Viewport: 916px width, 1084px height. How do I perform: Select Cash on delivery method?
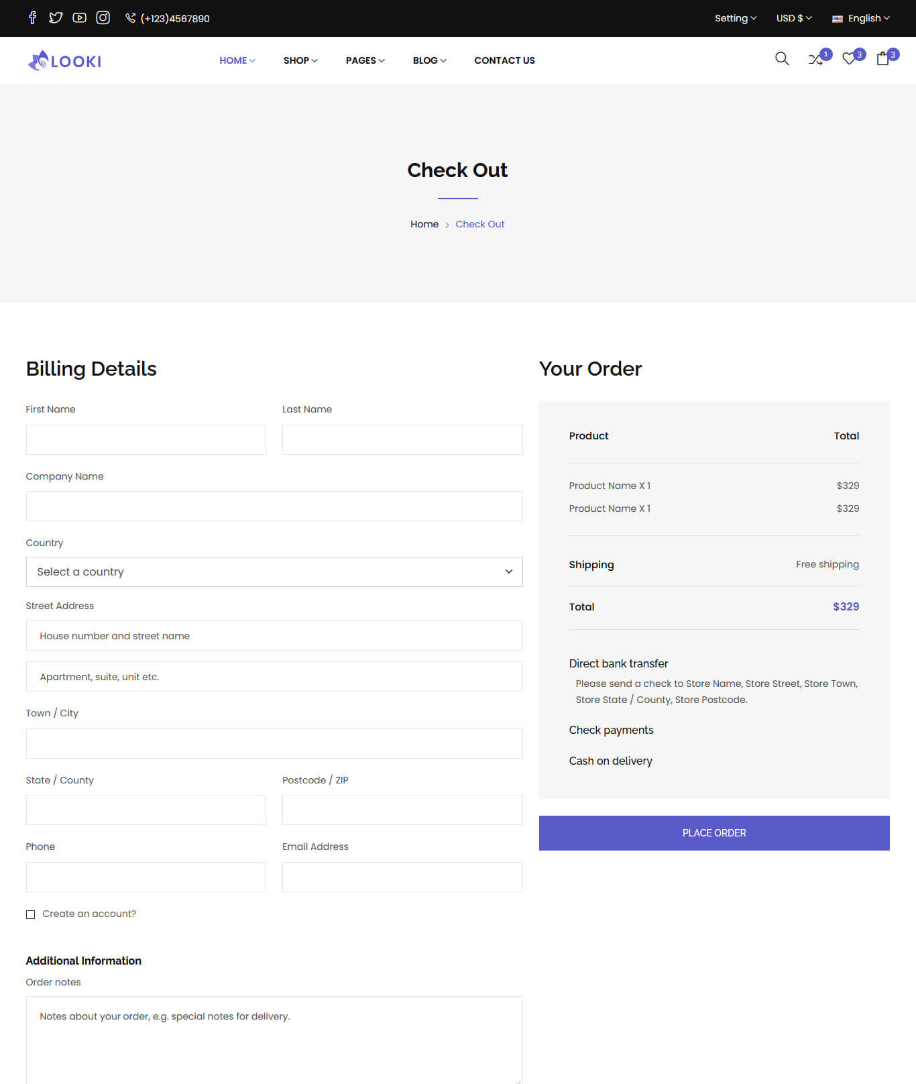[x=610, y=761]
